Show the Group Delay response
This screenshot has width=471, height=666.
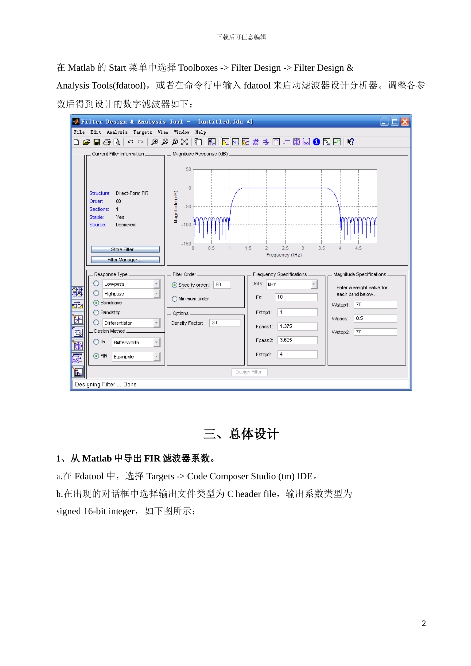(256, 142)
